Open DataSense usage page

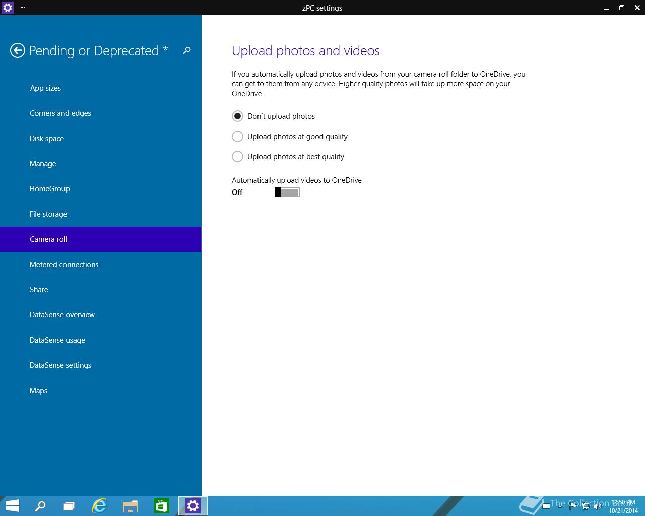coord(101,340)
